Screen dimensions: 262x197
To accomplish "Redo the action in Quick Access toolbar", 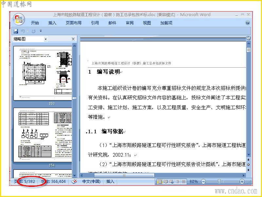I will click(34, 31).
